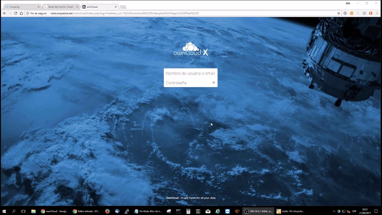
Task: Open Calculator from the taskbar
Action: tap(188, 211)
